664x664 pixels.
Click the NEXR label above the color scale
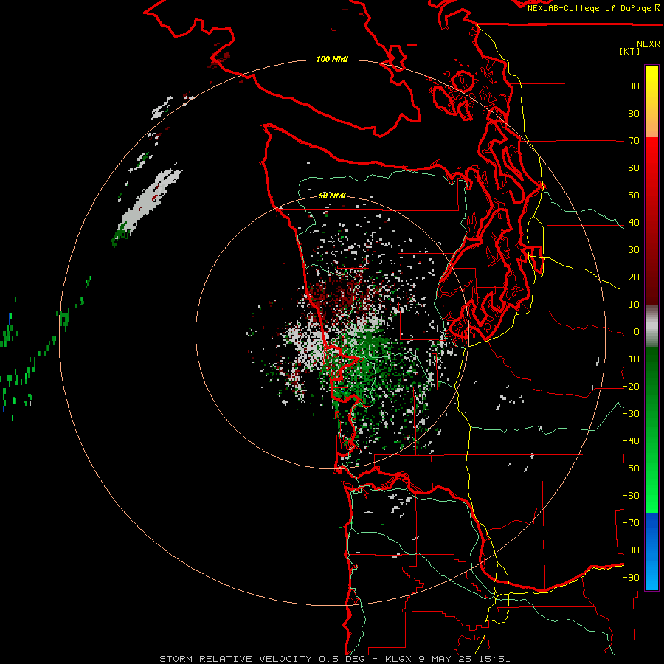[x=649, y=44]
